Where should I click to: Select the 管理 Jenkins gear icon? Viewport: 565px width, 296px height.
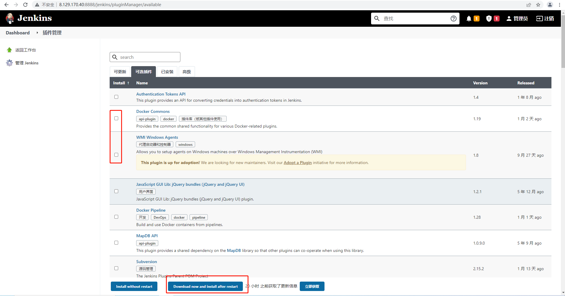point(9,63)
